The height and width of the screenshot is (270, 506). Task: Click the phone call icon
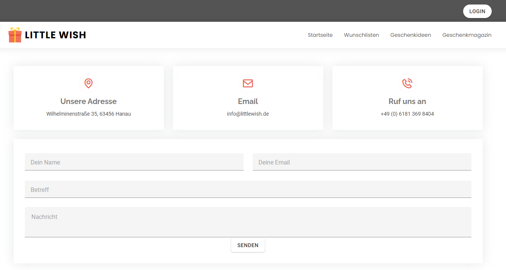tap(407, 83)
